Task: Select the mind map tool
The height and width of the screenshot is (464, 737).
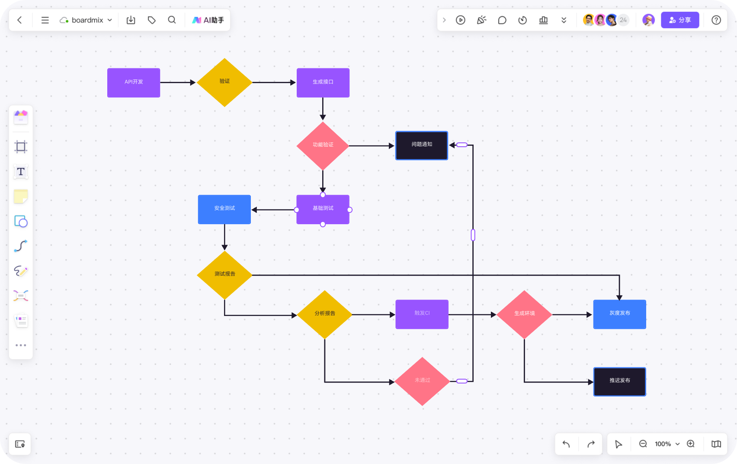Action: pyautogui.click(x=21, y=296)
